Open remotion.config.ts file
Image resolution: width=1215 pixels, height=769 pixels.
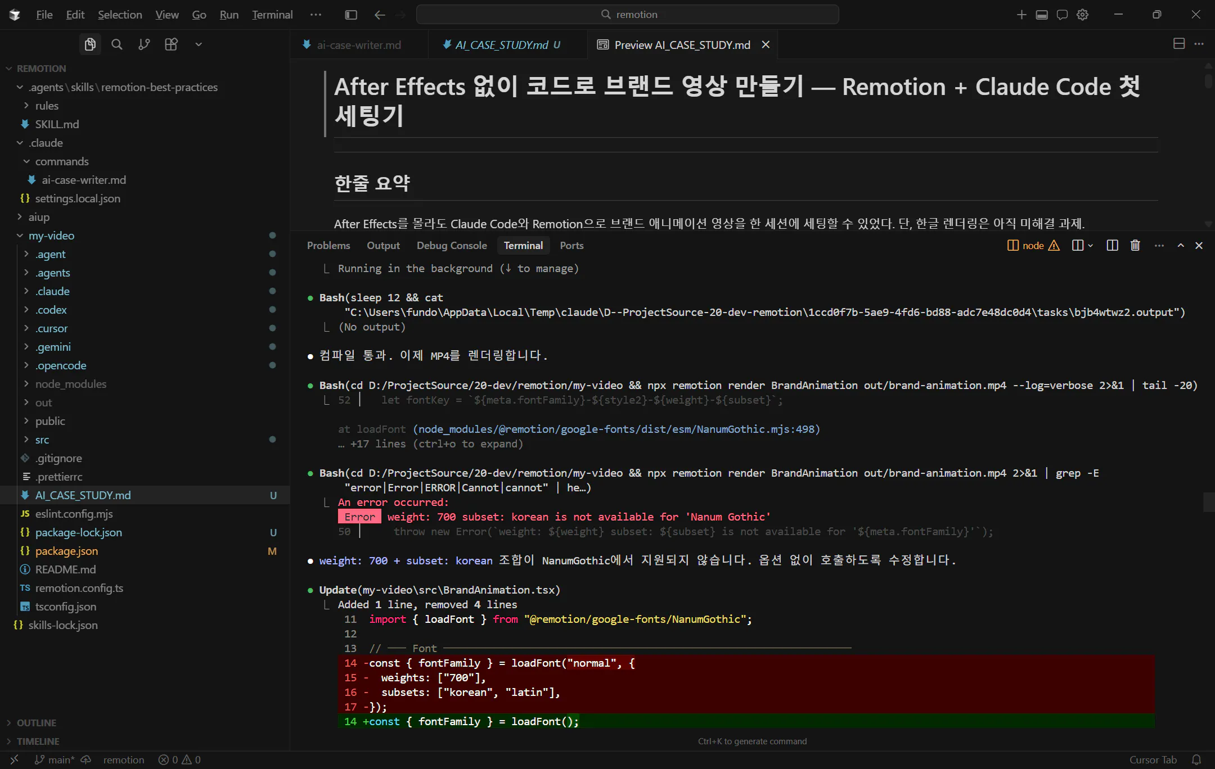coord(79,588)
